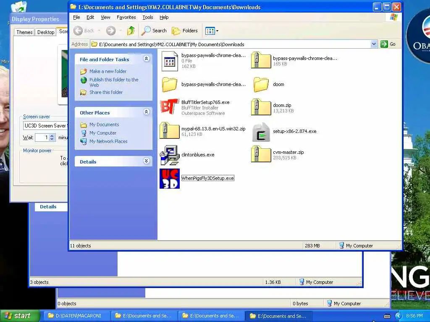Open My Computer link in Other Places
430x322 pixels.
point(103,133)
